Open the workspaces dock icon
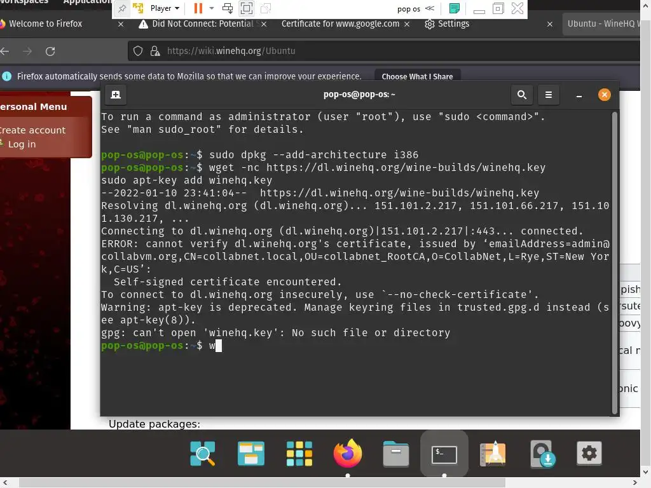The image size is (651, 488). (x=250, y=454)
